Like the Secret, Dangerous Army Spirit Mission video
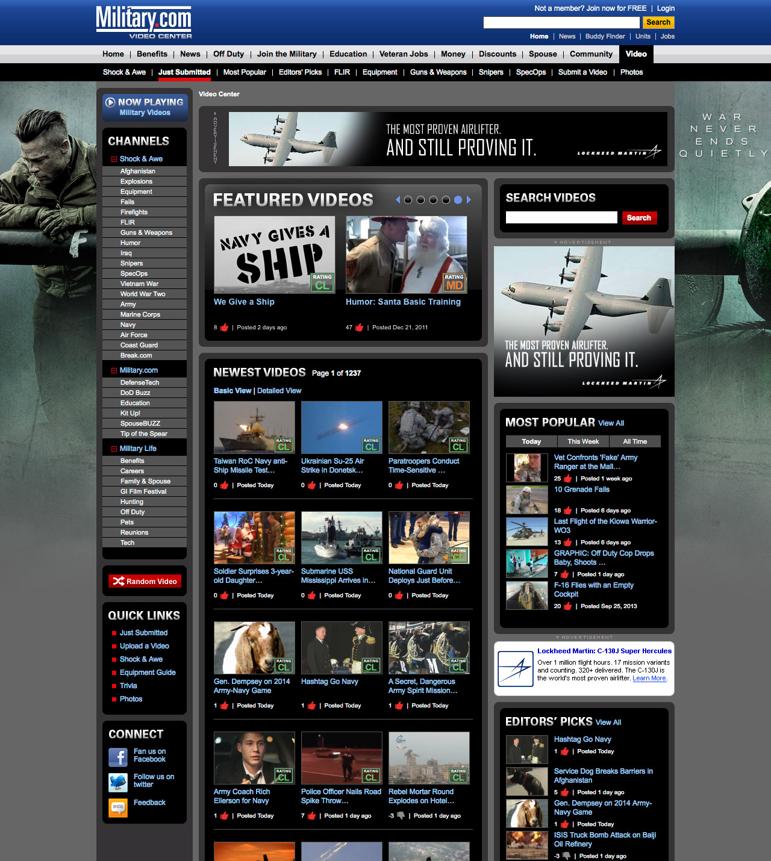 tap(399, 706)
